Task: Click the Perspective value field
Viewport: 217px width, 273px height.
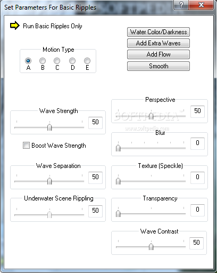Action: click(197, 111)
